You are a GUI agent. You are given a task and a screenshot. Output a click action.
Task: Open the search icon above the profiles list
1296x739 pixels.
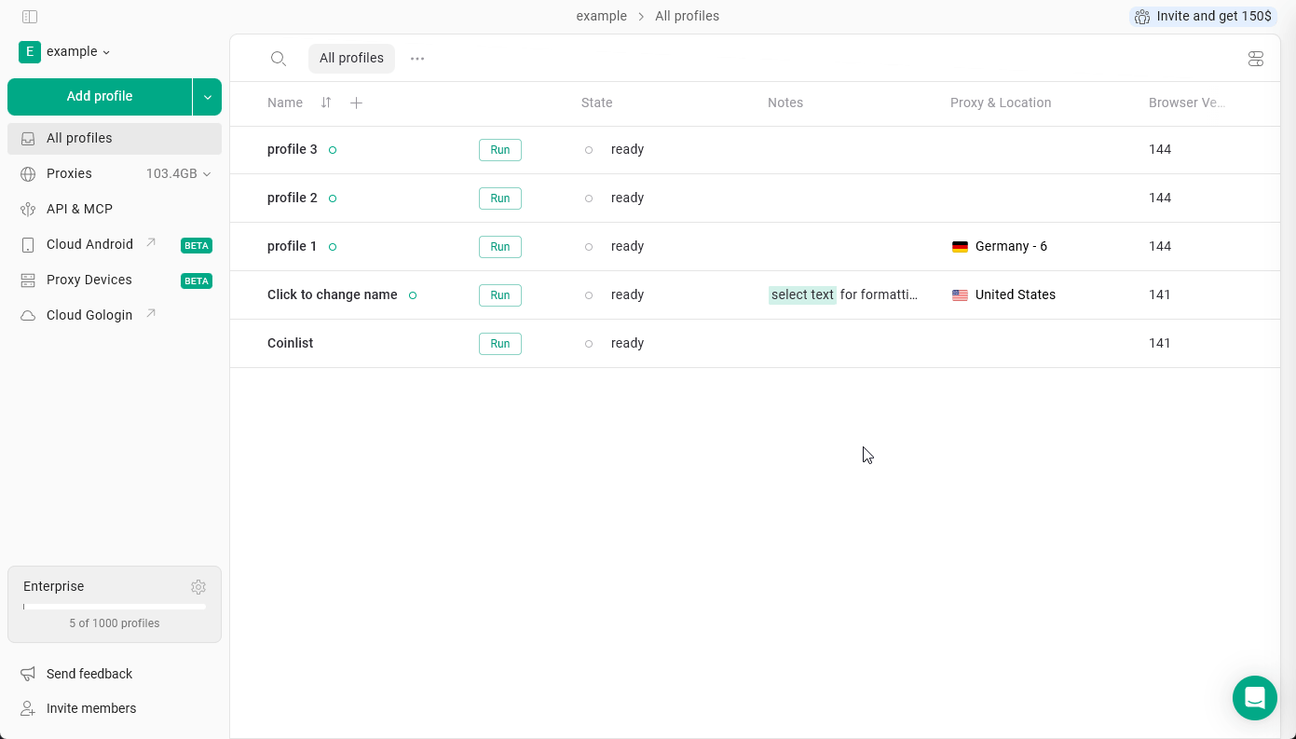[279, 58]
